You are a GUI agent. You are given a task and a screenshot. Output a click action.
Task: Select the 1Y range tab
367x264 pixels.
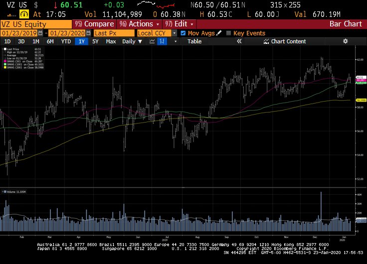coord(81,41)
